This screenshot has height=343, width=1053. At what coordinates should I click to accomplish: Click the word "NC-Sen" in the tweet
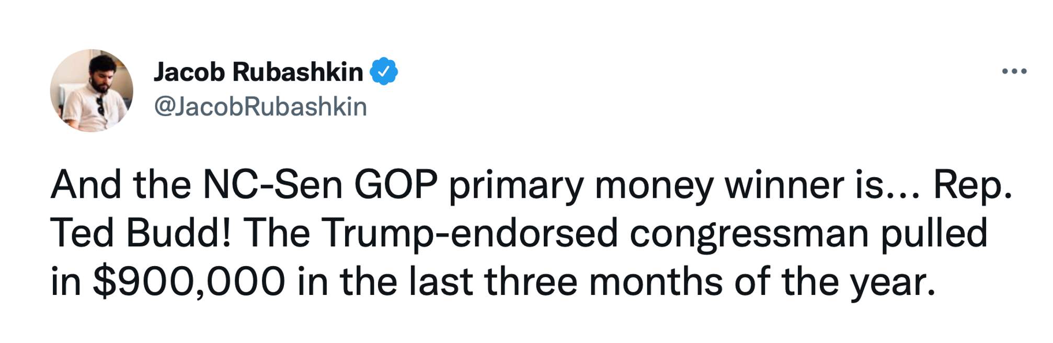(272, 185)
